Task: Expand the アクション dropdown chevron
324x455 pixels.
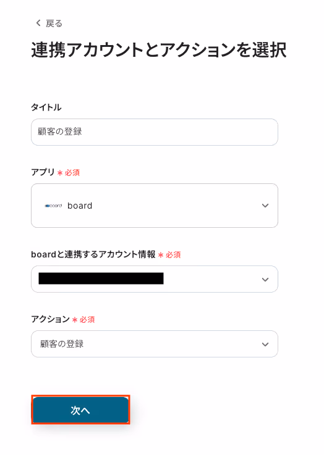Action: pyautogui.click(x=265, y=344)
